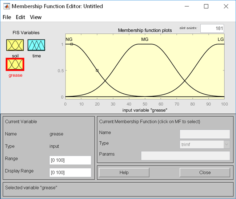Click the variable type value 'input'

(x=54, y=146)
